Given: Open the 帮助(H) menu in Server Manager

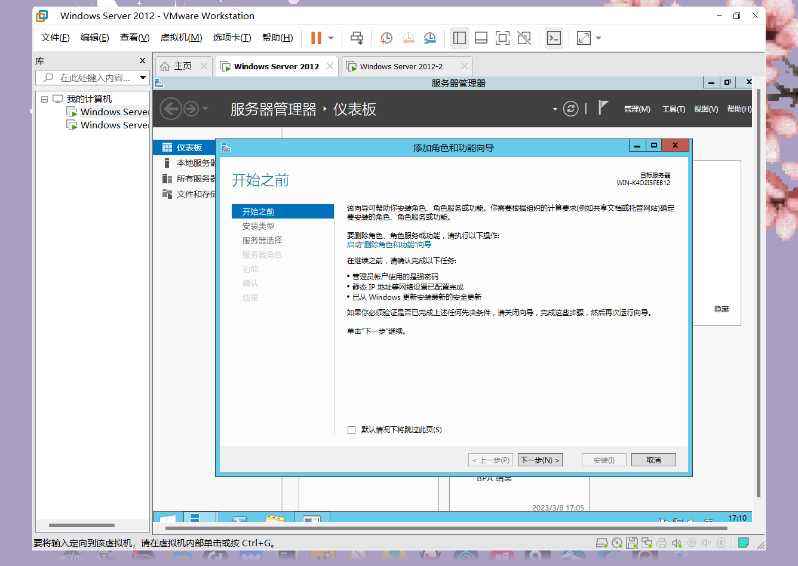Looking at the screenshot, I should coord(739,109).
